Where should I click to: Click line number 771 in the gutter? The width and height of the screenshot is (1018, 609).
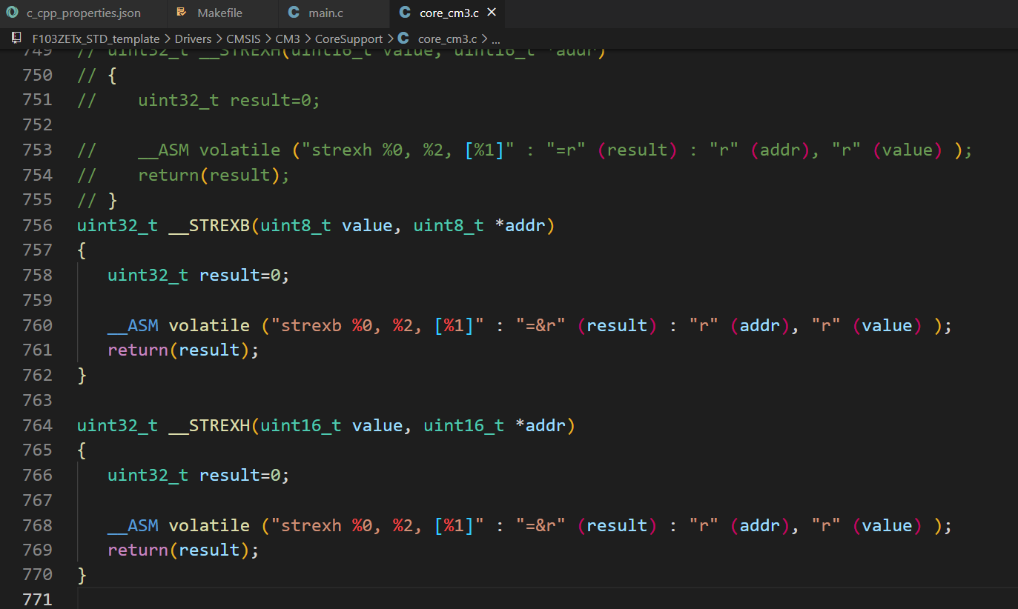click(x=38, y=599)
